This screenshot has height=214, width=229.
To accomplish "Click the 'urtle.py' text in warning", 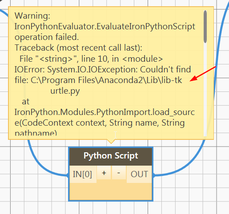I will click(x=65, y=91).
